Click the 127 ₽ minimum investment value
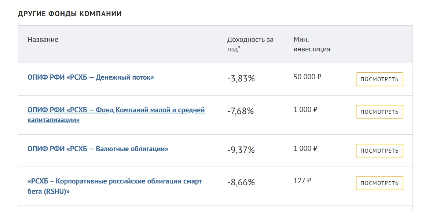 pyautogui.click(x=302, y=181)
